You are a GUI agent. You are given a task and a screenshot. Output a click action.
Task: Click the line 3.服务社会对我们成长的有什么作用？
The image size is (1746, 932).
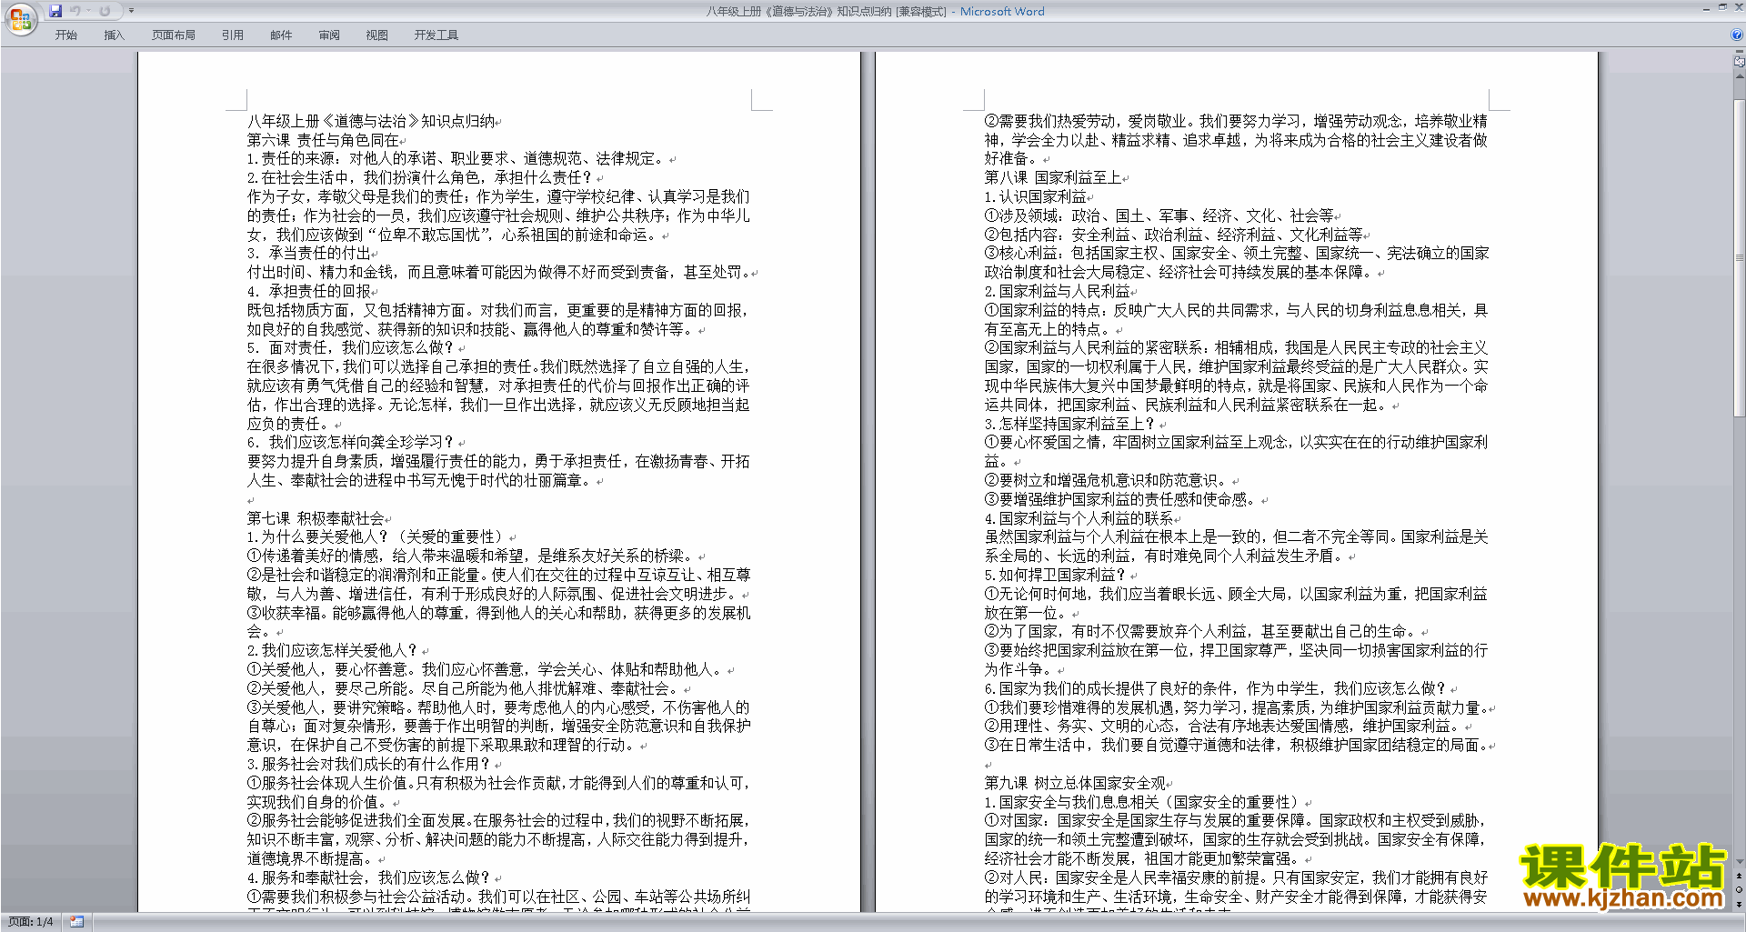coord(369,765)
